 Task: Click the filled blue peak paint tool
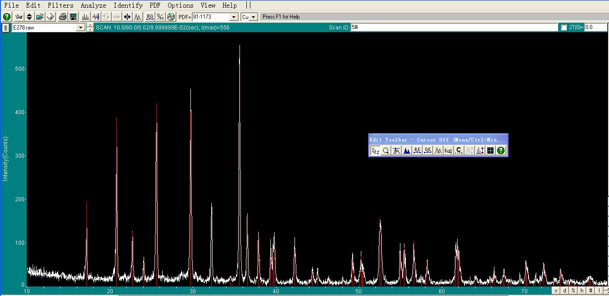coord(407,151)
